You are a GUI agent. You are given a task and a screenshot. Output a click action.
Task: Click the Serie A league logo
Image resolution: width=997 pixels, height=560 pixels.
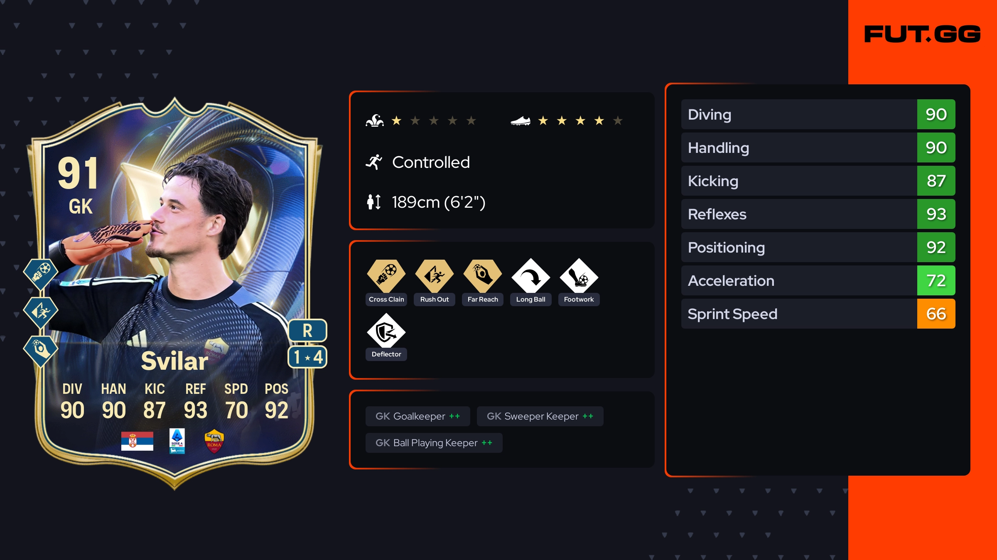click(177, 441)
